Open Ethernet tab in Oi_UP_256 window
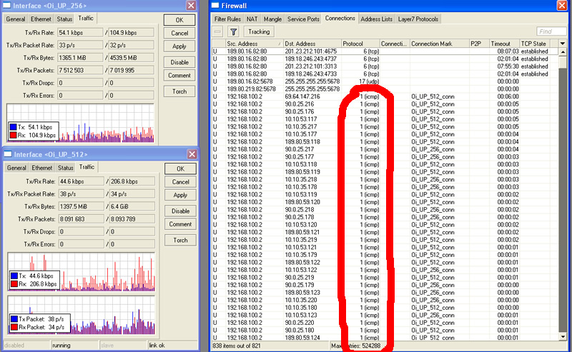 (41, 19)
